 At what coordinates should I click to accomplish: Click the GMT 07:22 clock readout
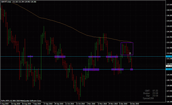click(151, 91)
